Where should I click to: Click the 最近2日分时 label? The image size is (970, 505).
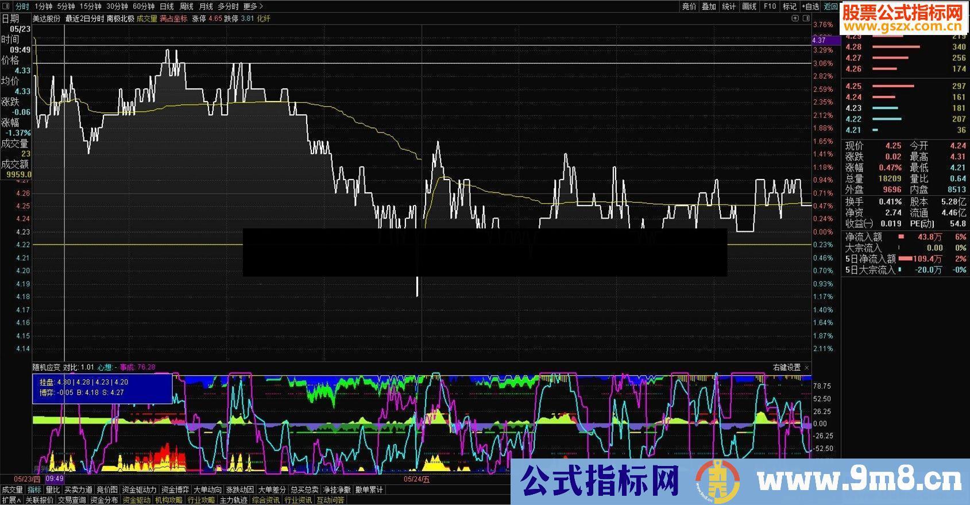click(x=84, y=18)
